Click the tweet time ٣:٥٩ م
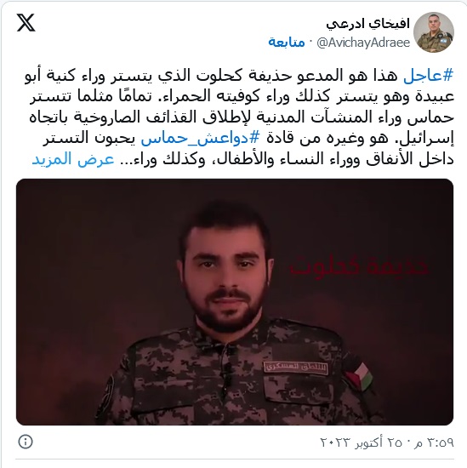This screenshot has height=468, width=467. pos(434,442)
